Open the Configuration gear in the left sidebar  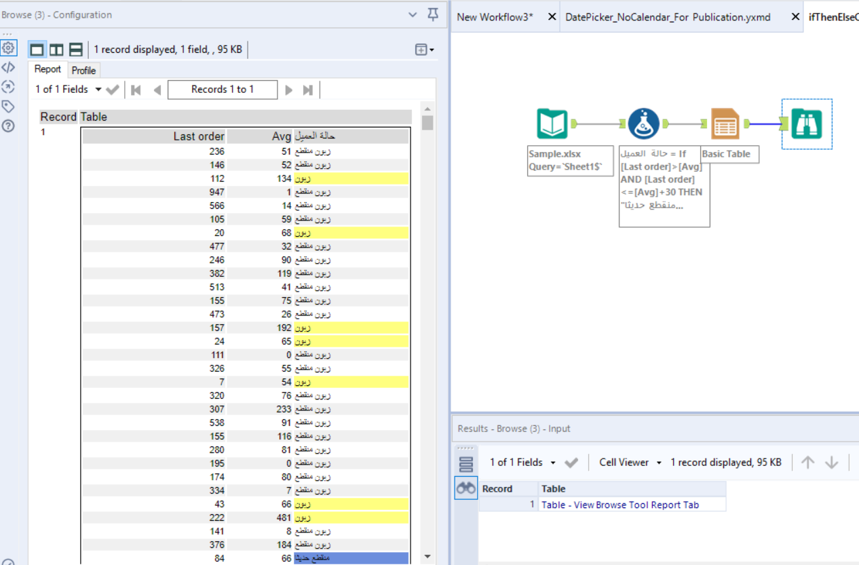[x=9, y=47]
